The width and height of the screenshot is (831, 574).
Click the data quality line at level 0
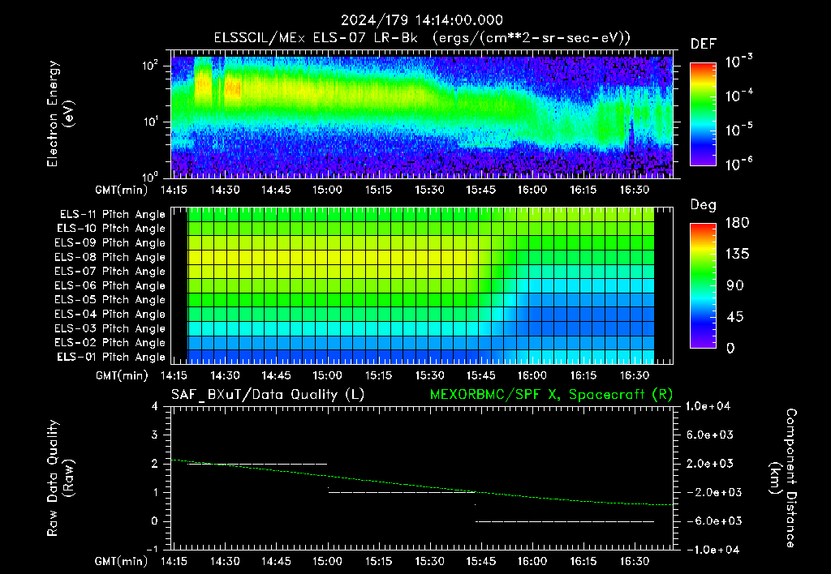(x=565, y=521)
